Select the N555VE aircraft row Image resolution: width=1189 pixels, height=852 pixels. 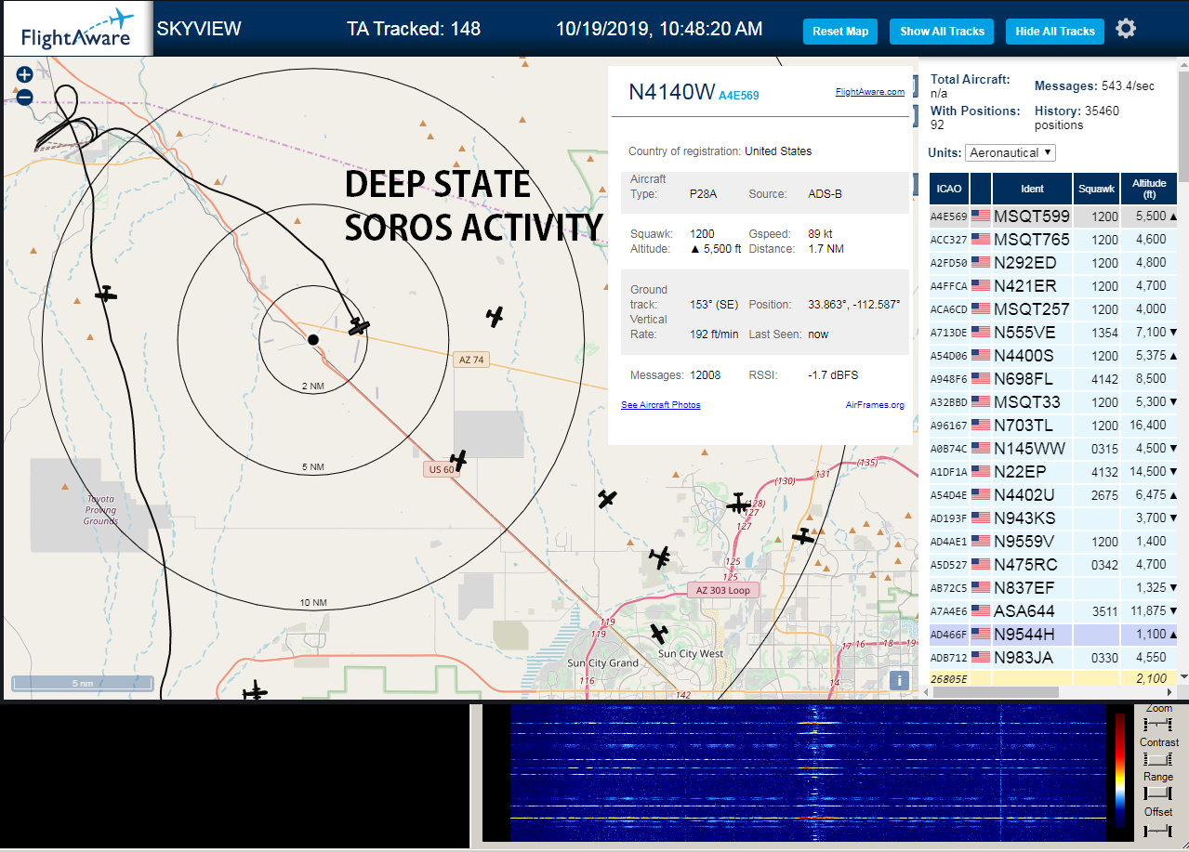1054,333
